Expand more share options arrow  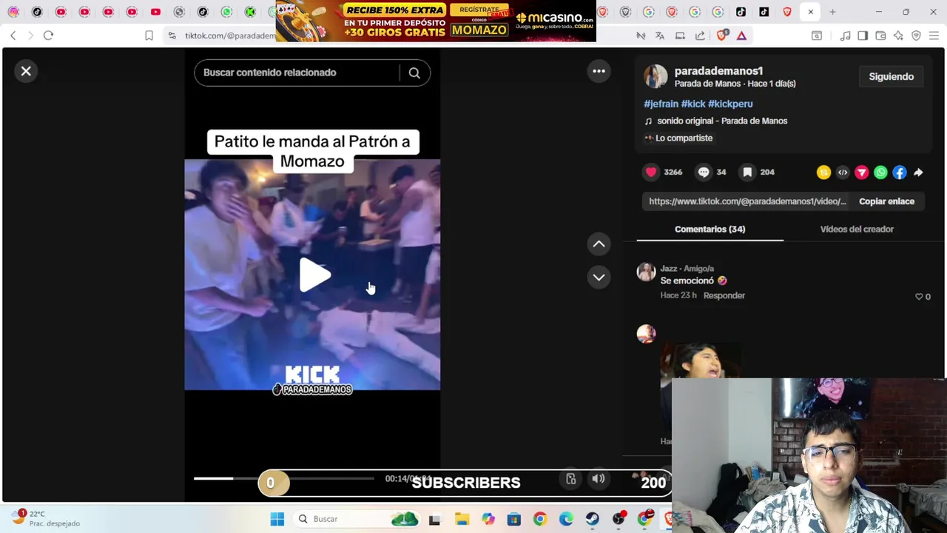pyautogui.click(x=918, y=172)
